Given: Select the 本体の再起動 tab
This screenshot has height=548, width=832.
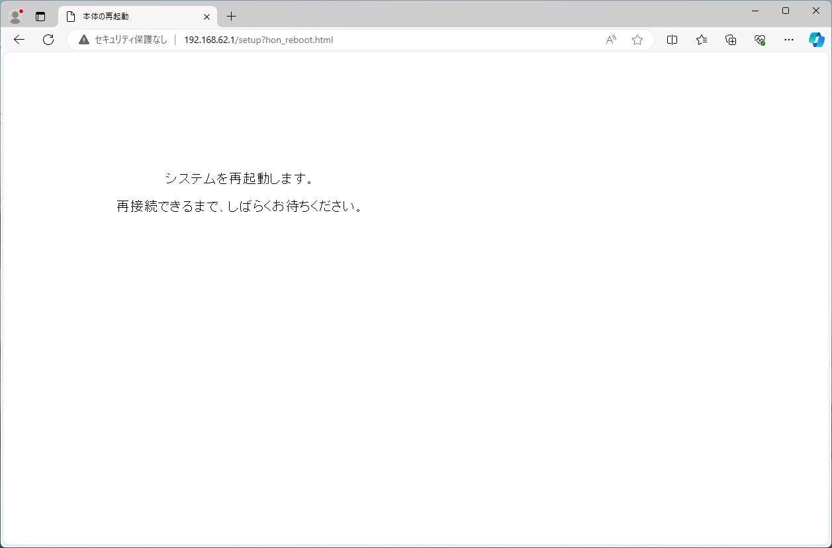Looking at the screenshot, I should (x=132, y=17).
